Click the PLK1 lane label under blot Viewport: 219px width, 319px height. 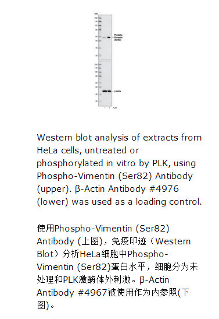(x=114, y=108)
